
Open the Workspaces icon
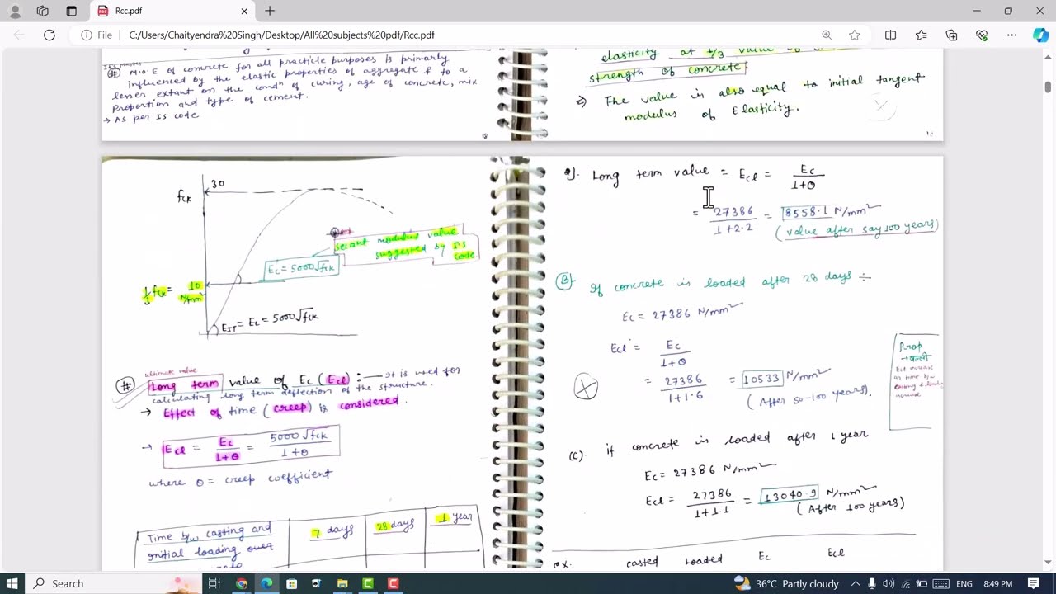[43, 11]
